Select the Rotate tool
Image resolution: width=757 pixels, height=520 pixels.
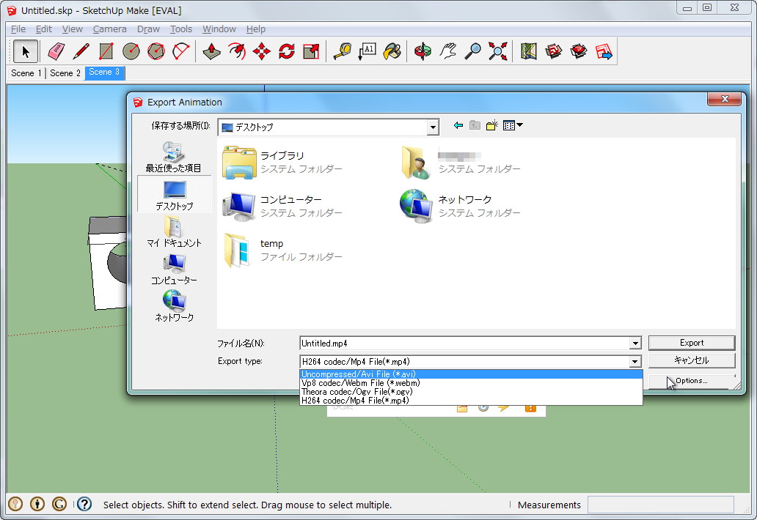pyautogui.click(x=286, y=51)
